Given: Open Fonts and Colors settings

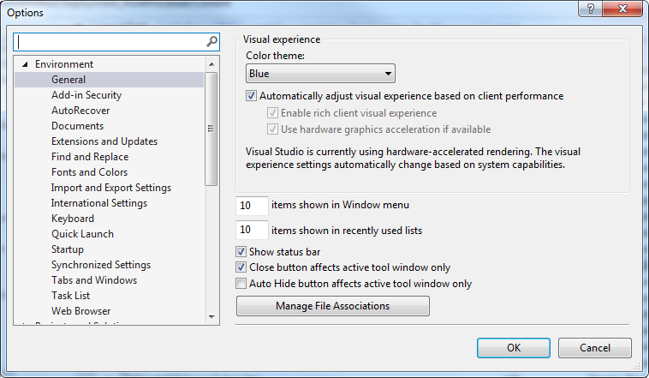Looking at the screenshot, I should click(89, 172).
